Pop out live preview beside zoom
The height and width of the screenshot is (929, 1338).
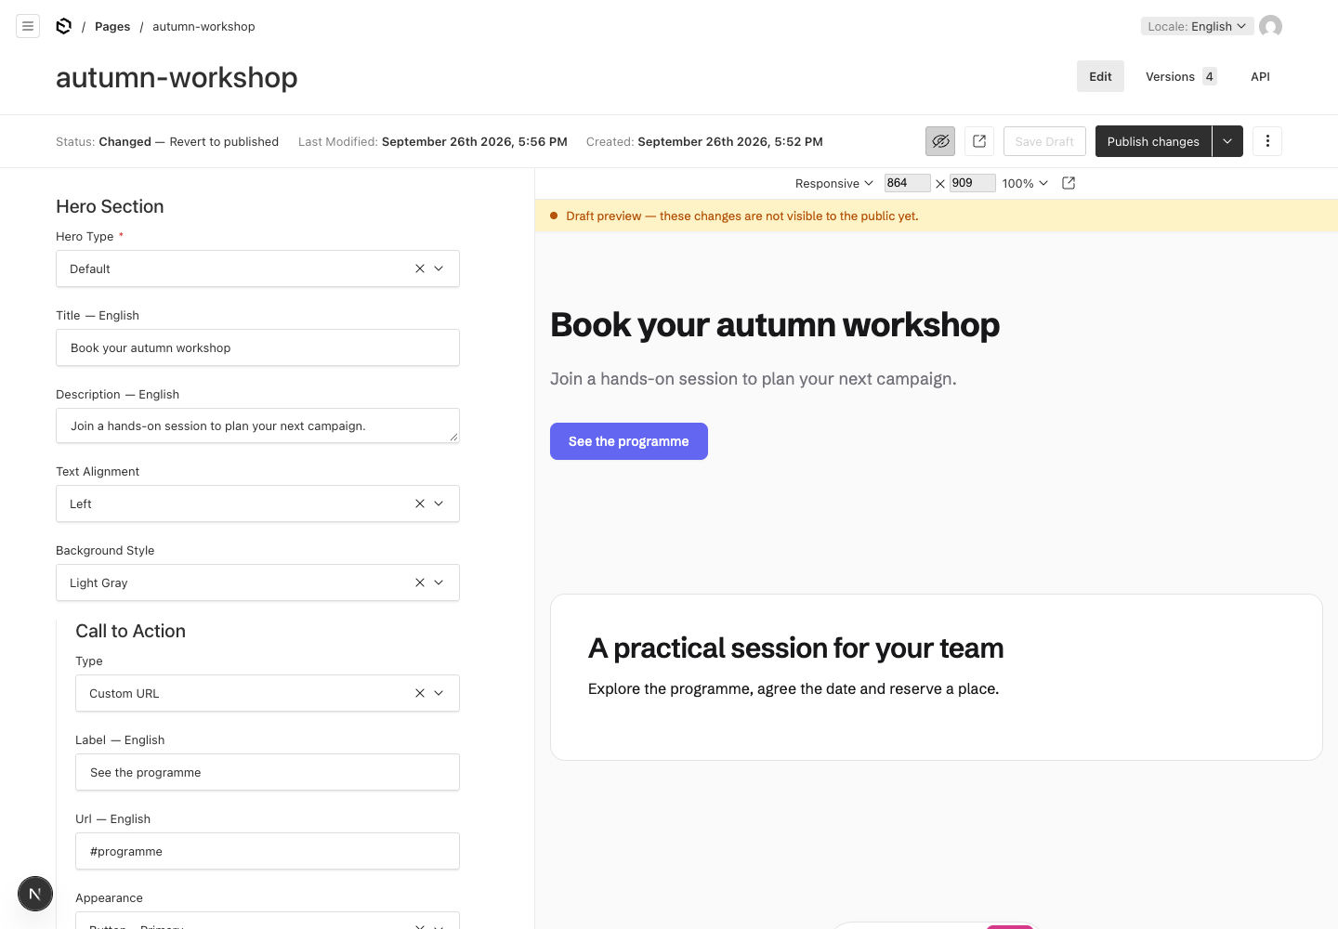(1069, 183)
